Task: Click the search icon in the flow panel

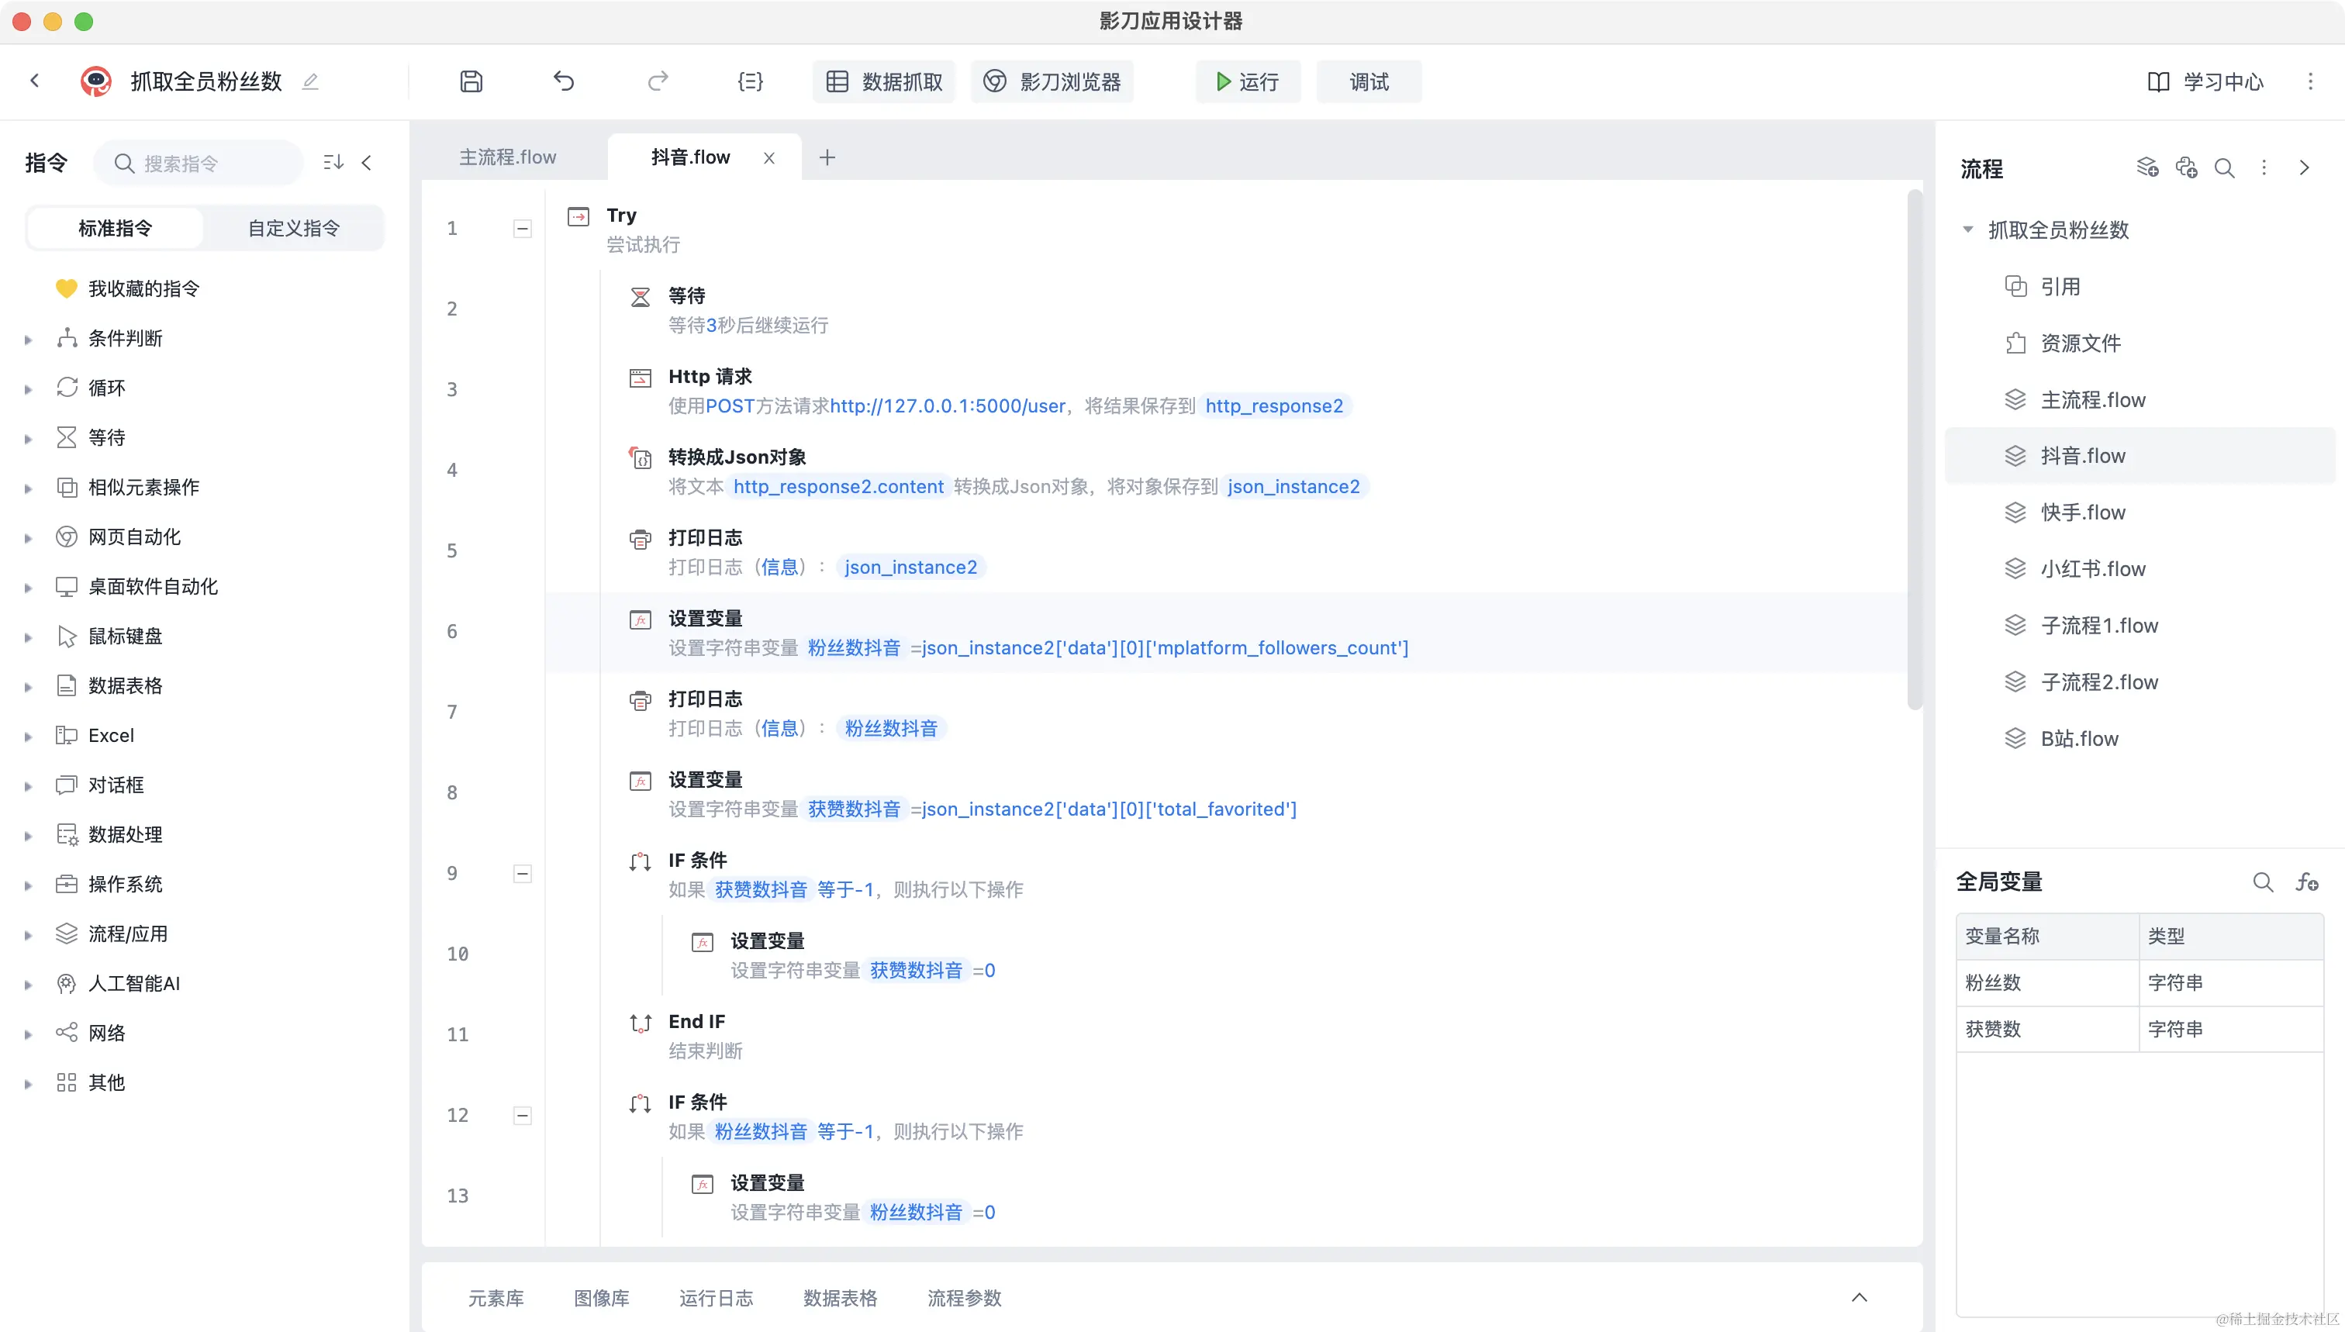Action: [x=2224, y=168]
